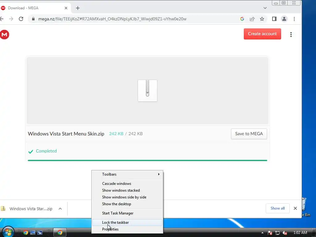
Task: Open the Chrome profile avatar
Action: pos(284,19)
